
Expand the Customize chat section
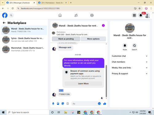pos(130,56)
